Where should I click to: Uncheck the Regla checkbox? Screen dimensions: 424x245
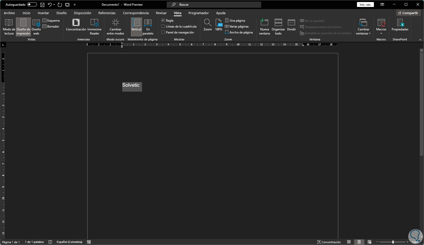163,20
